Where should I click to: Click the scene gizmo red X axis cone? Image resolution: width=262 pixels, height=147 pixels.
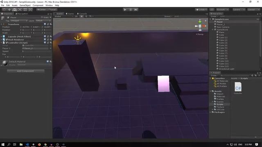pyautogui.click(x=204, y=26)
